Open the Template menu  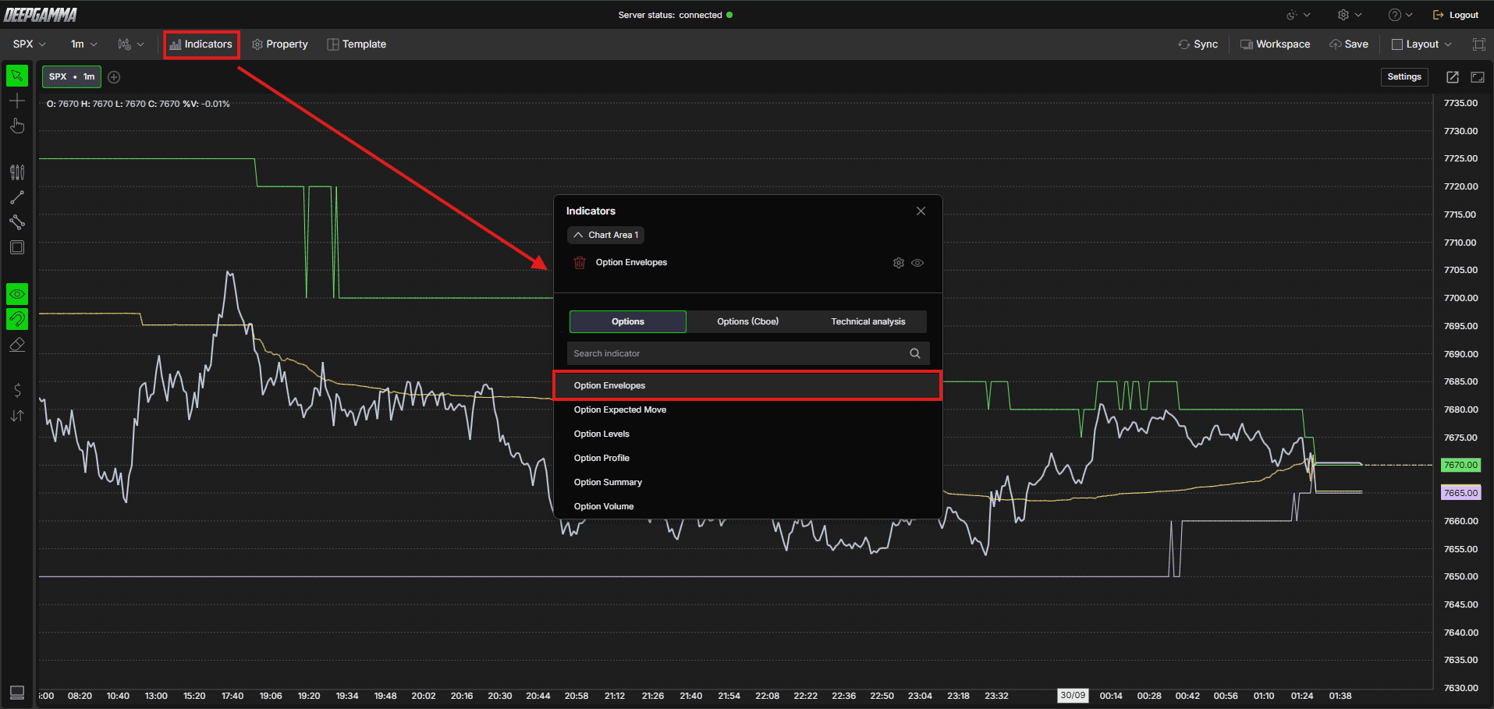click(x=357, y=44)
